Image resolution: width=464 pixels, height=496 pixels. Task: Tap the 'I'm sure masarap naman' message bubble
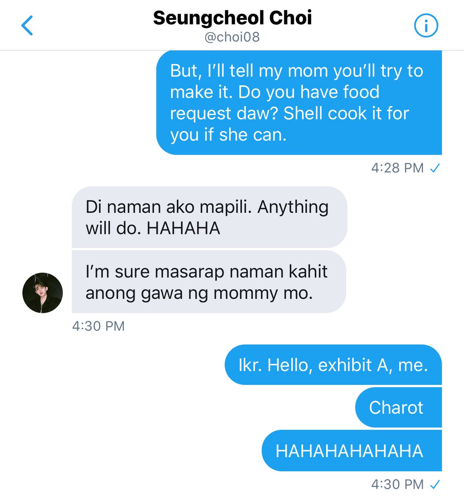click(x=209, y=282)
